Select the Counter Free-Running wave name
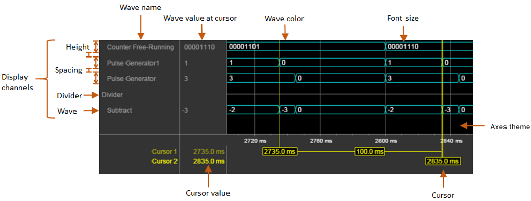Viewport: 531px width, 201px height. tap(140, 47)
